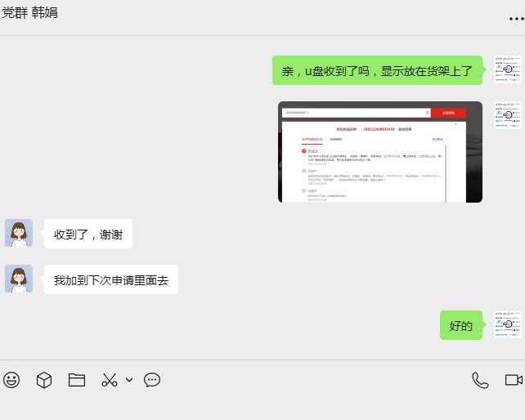Click the speech bubble icon in toolbar
The height and width of the screenshot is (420, 525).
[152, 380]
